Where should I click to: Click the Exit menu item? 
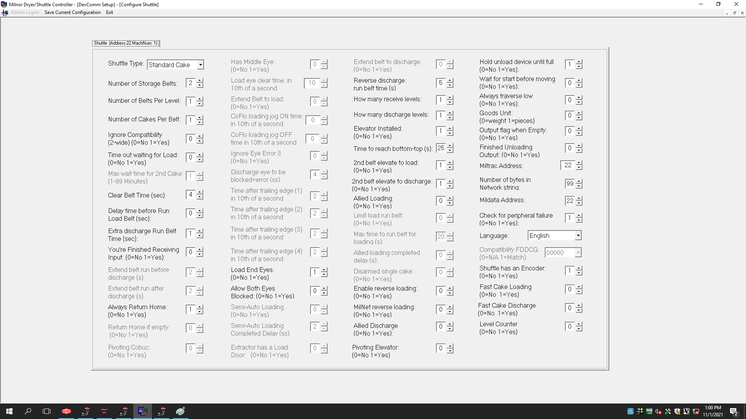pos(110,12)
